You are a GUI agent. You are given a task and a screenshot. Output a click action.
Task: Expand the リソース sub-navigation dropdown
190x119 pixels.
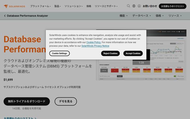[x=175, y=16]
